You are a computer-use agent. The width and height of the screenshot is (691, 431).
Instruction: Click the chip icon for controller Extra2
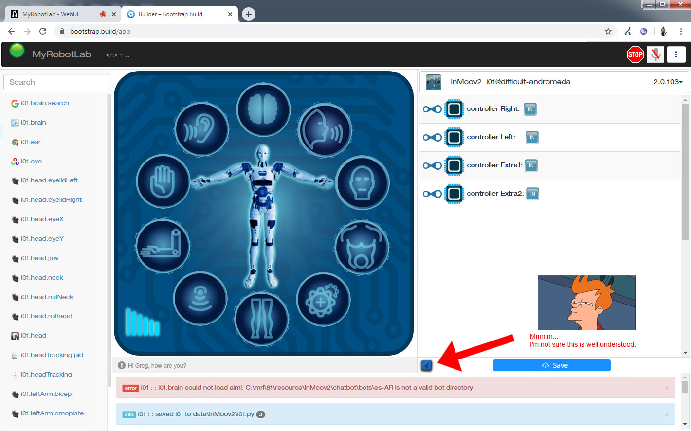coord(455,194)
